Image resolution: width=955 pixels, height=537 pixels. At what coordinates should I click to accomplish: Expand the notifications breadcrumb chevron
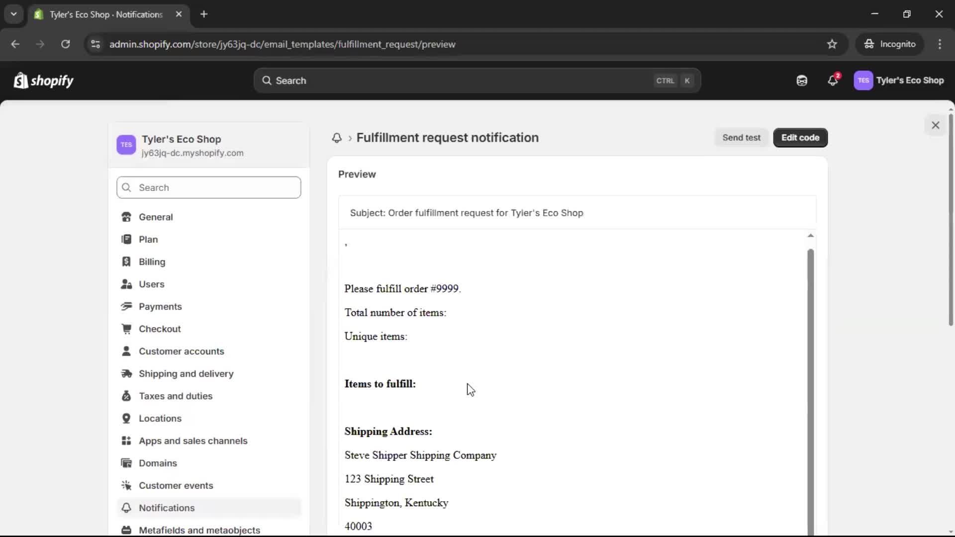[350, 138]
